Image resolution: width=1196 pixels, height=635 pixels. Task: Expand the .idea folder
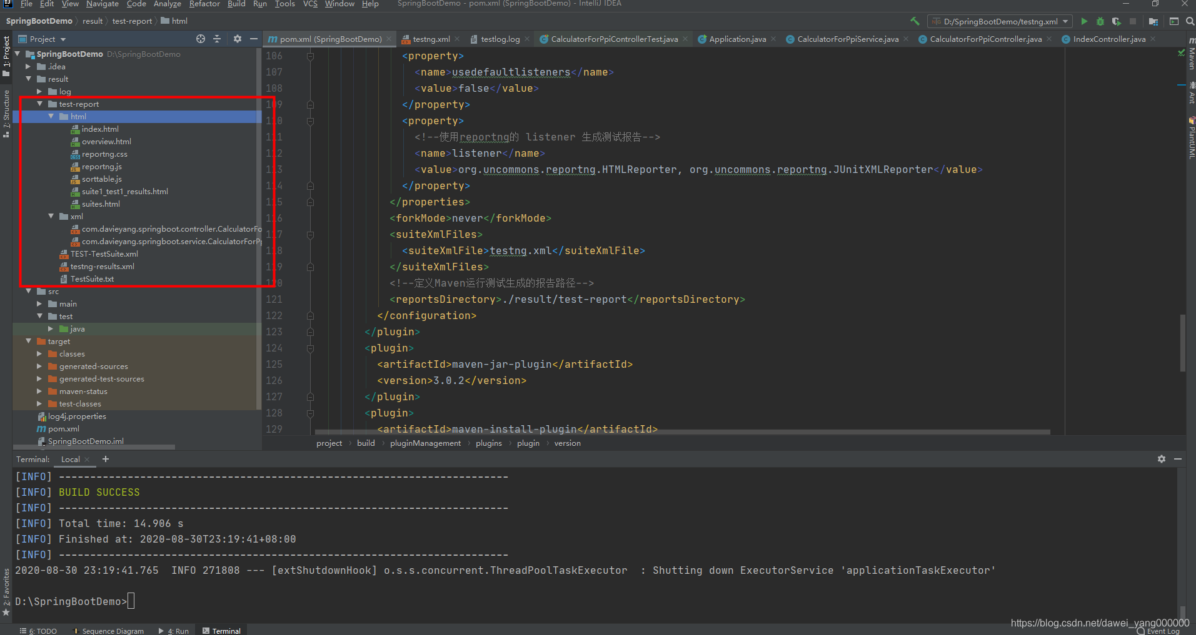(29, 67)
